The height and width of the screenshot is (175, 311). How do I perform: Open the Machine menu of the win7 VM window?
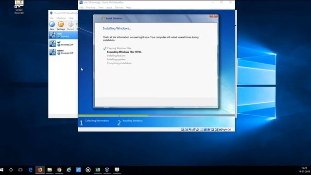91,8
